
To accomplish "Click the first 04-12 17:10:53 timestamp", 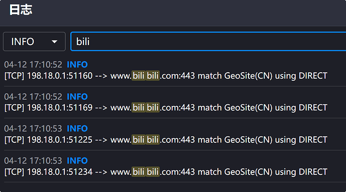I will coord(33,129).
